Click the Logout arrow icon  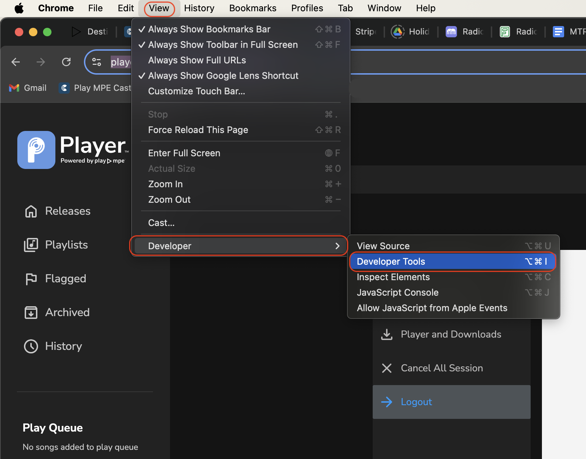(387, 402)
